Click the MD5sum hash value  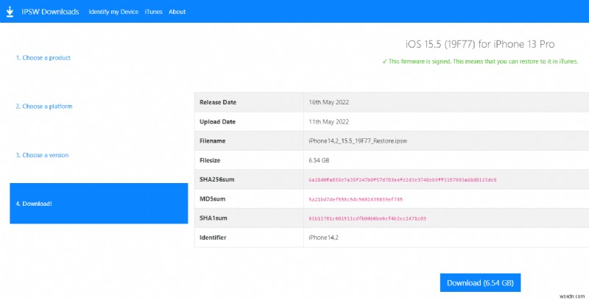pyautogui.click(x=356, y=199)
